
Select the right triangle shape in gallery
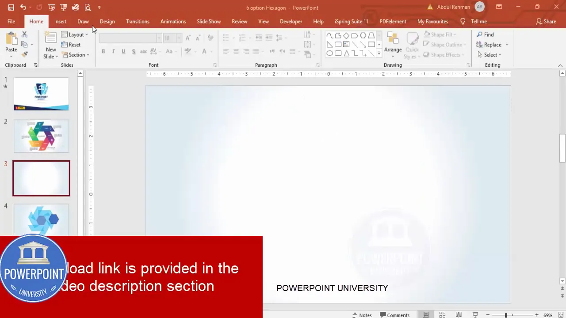(x=329, y=44)
